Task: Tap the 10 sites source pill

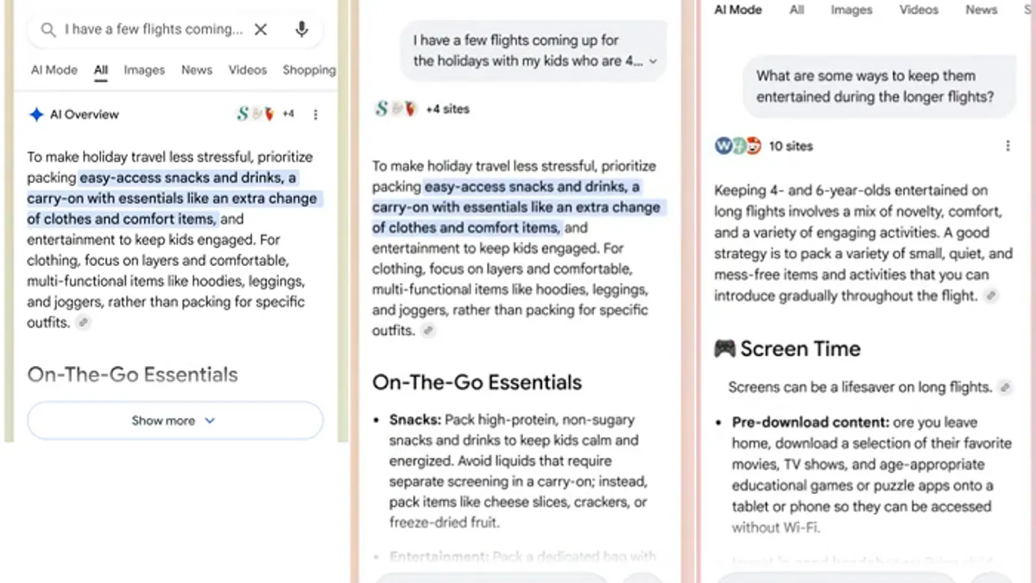Action: [x=790, y=145]
